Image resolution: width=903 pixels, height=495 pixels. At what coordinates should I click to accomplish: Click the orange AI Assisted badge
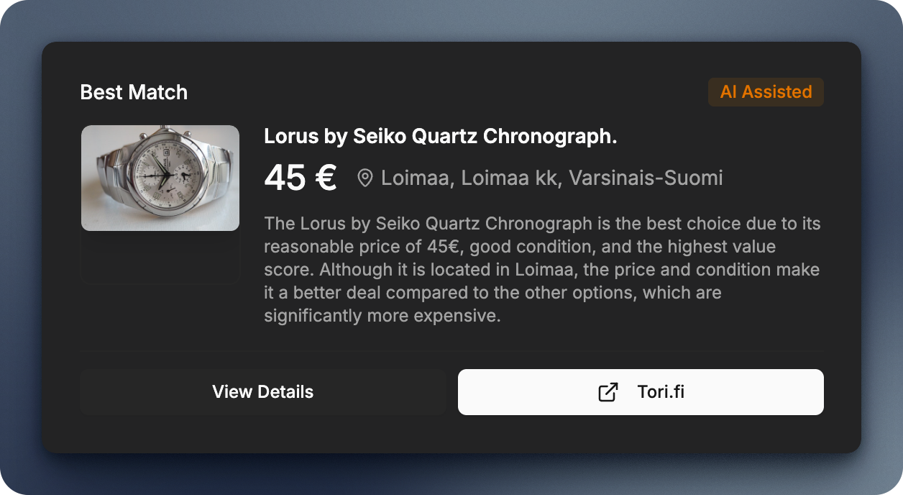click(x=766, y=92)
